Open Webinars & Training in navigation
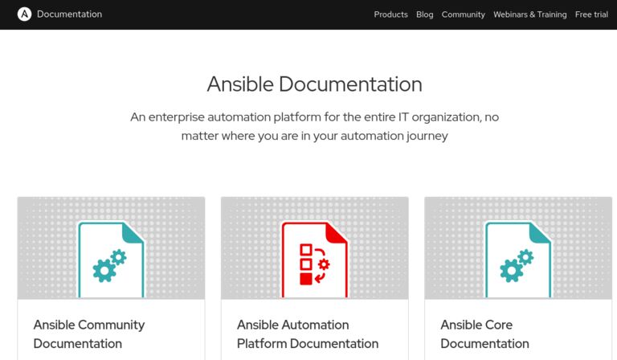 pos(530,14)
